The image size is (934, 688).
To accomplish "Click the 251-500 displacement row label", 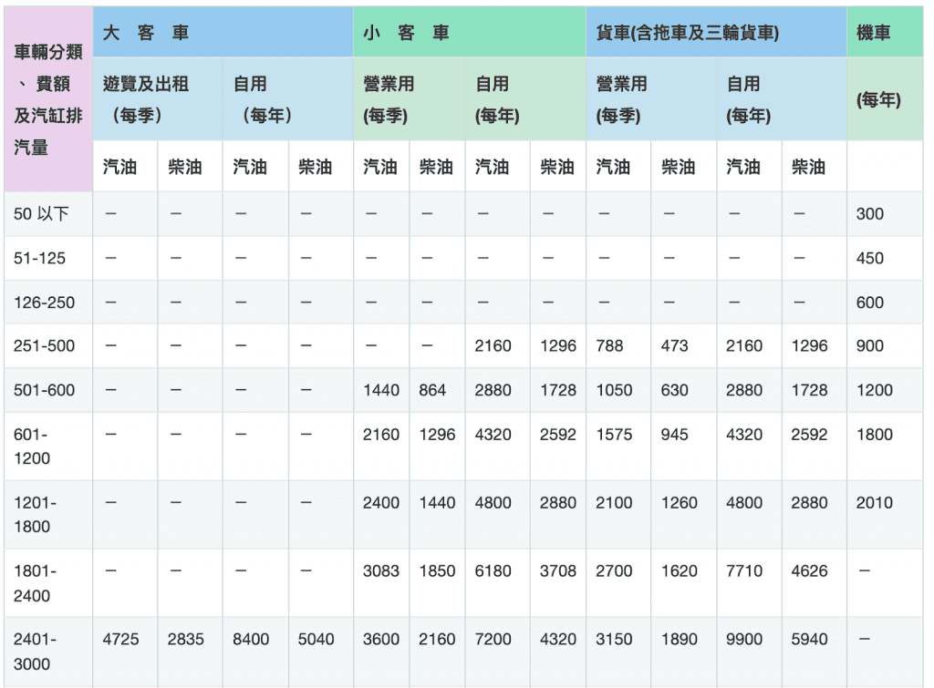I will click(x=44, y=346).
